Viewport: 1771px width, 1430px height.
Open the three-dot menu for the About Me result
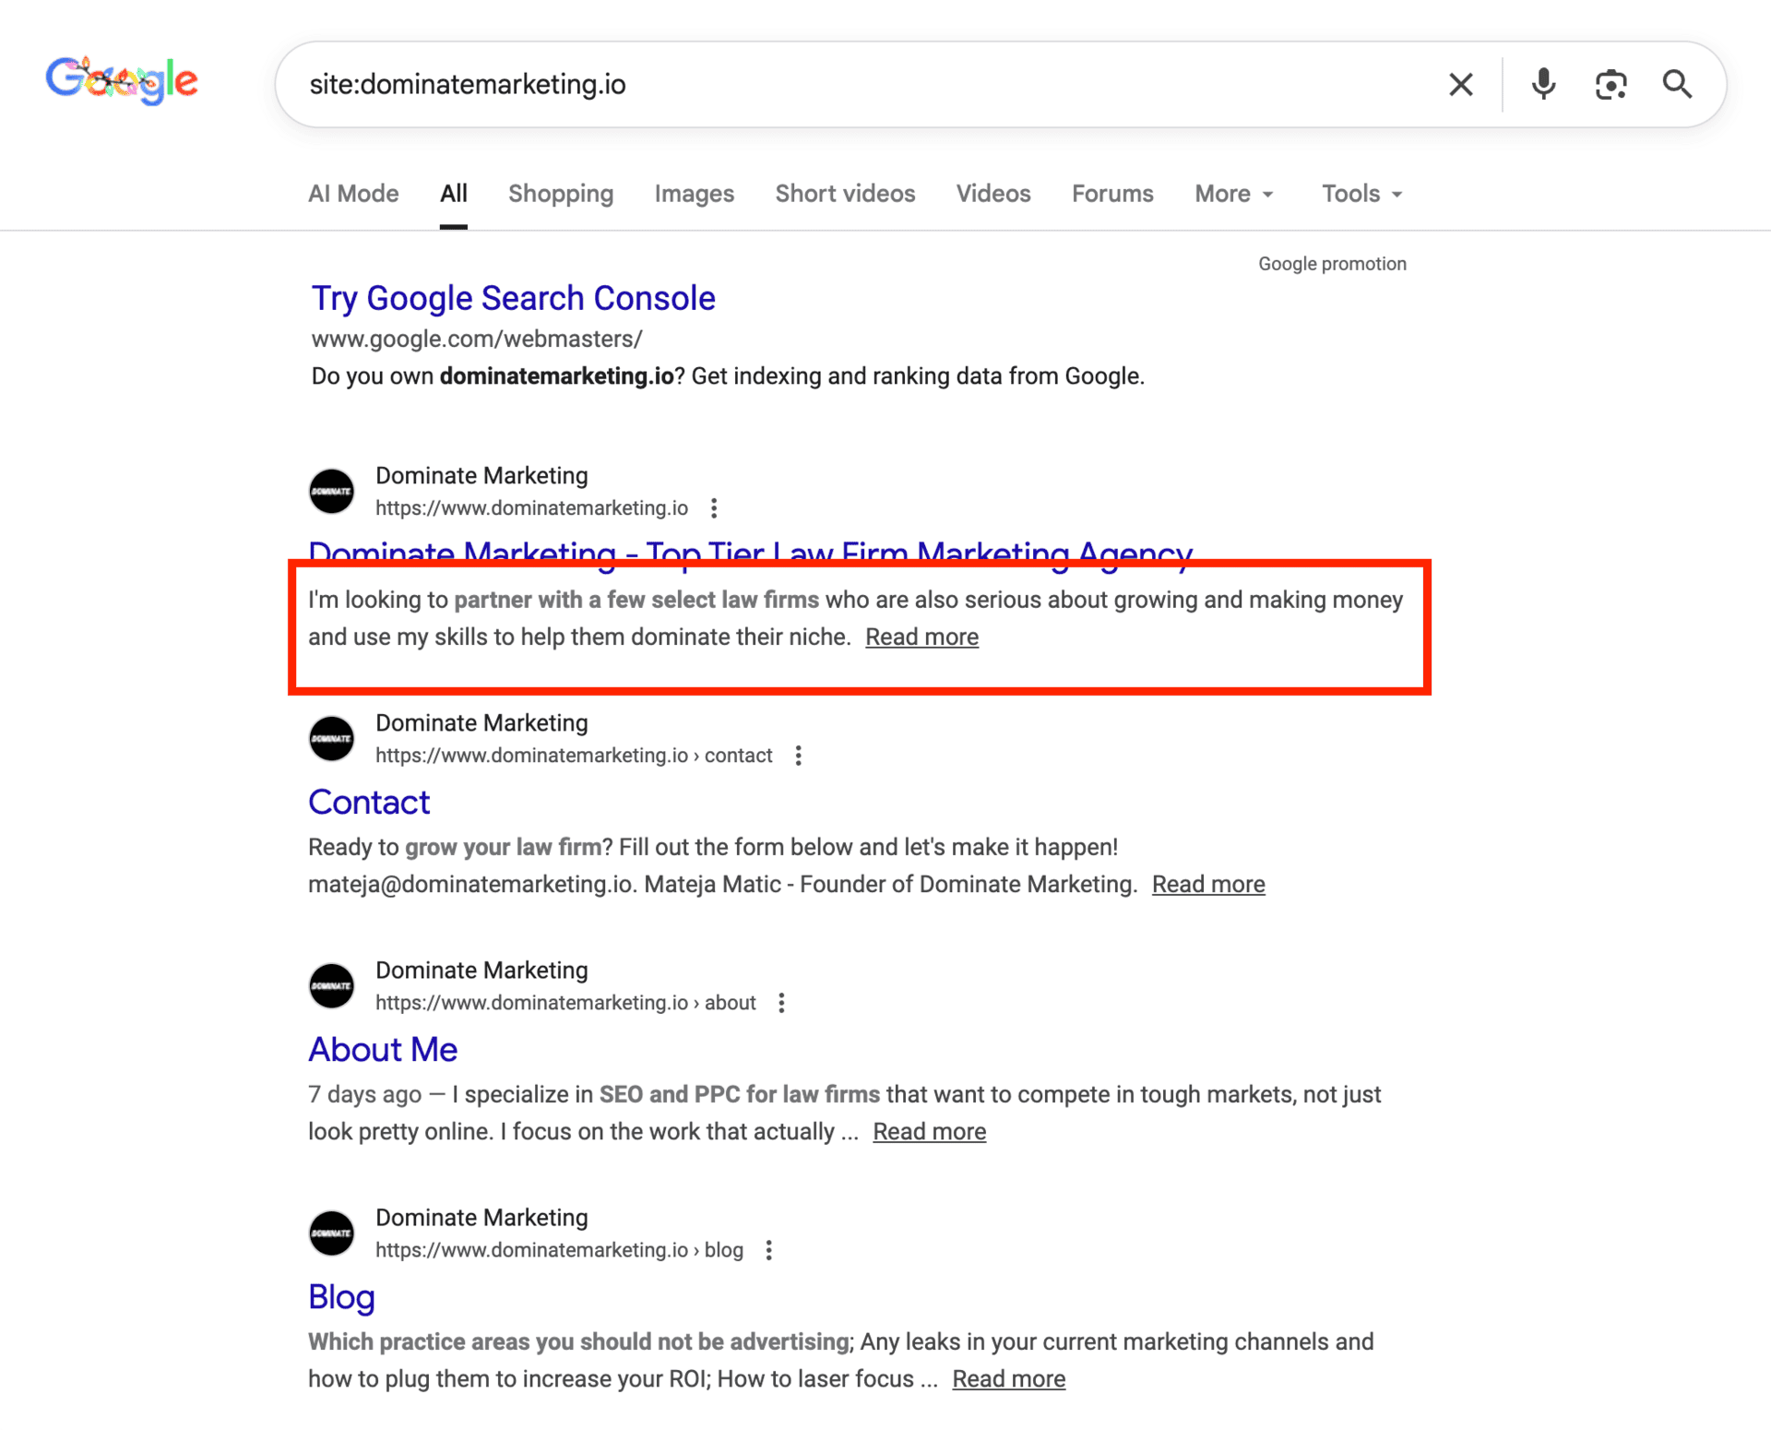[x=781, y=1003]
